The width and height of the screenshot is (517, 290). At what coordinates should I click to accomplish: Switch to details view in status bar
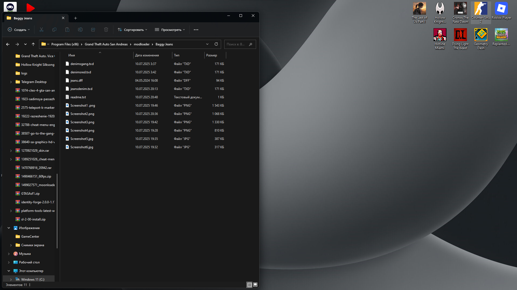pyautogui.click(x=249, y=285)
